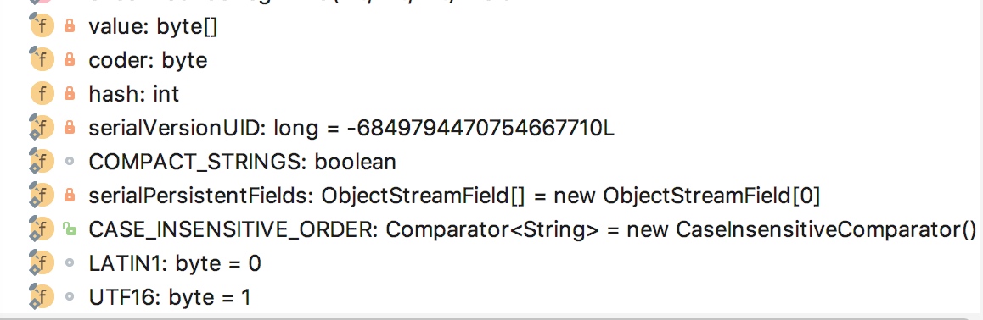The width and height of the screenshot is (983, 320).
Task: Select the LATIN1: byte = 0 entry
Action: click(x=175, y=263)
